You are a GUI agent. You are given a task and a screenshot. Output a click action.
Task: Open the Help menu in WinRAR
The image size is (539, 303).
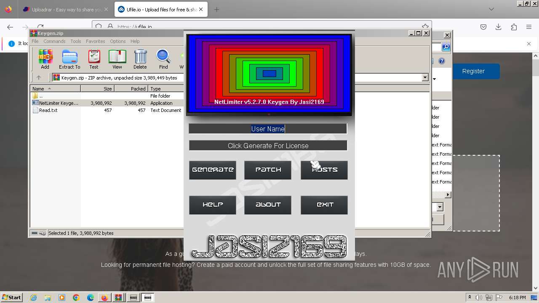click(x=135, y=41)
